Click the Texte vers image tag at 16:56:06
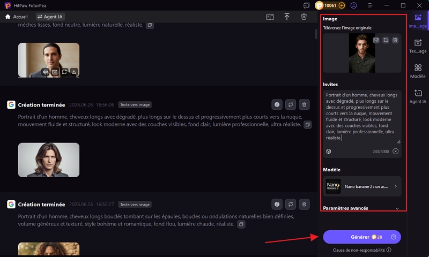The height and width of the screenshot is (257, 429). (135, 104)
